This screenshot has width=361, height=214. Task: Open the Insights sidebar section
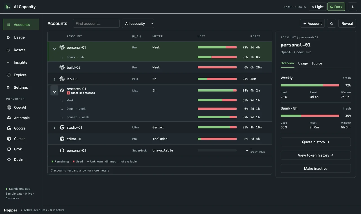tap(21, 62)
